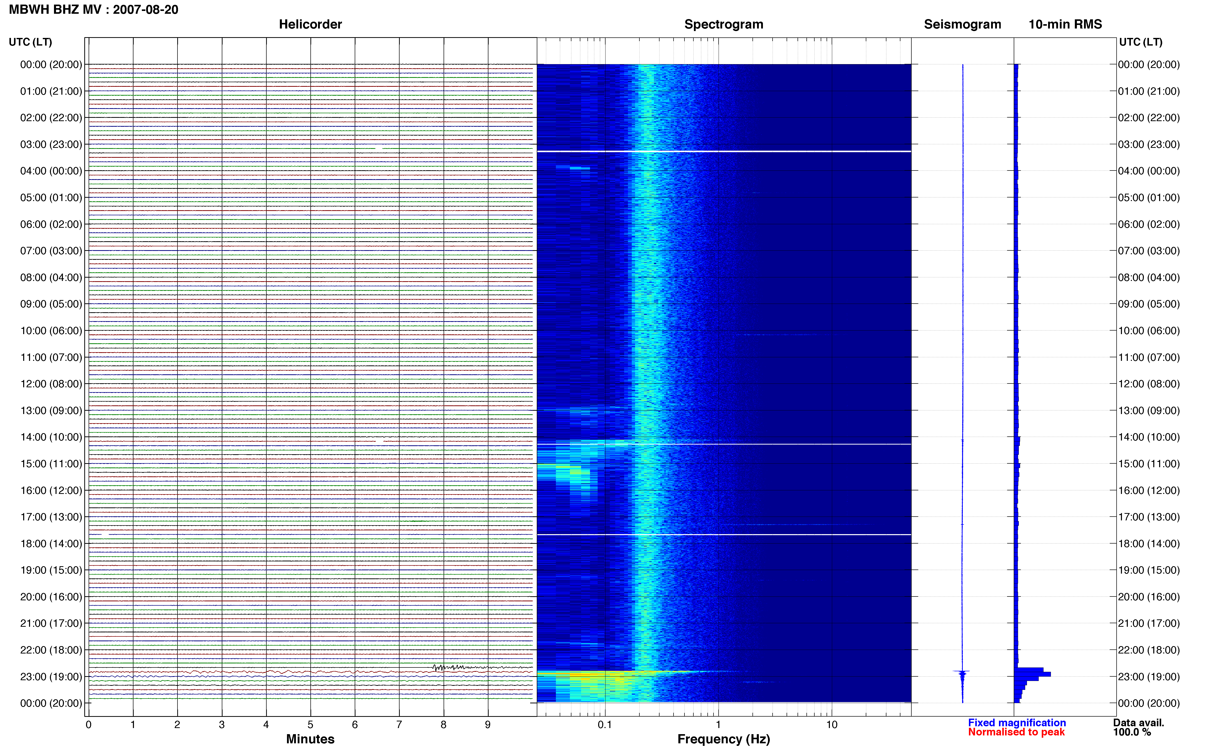Screen dimensions: 1207x754
Task: Click the "3" minutes axis tick label
Action: [222, 724]
